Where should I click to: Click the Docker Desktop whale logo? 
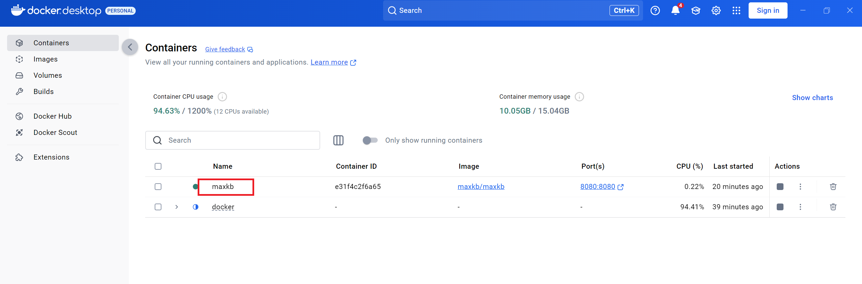tap(18, 10)
